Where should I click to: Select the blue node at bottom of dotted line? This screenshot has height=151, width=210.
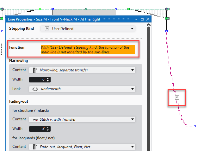pos(195,126)
